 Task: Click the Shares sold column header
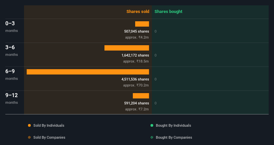[138, 12]
